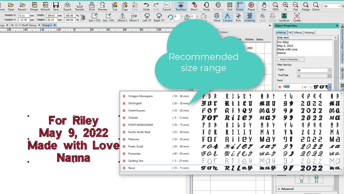Activate the Pan tool

264,6
